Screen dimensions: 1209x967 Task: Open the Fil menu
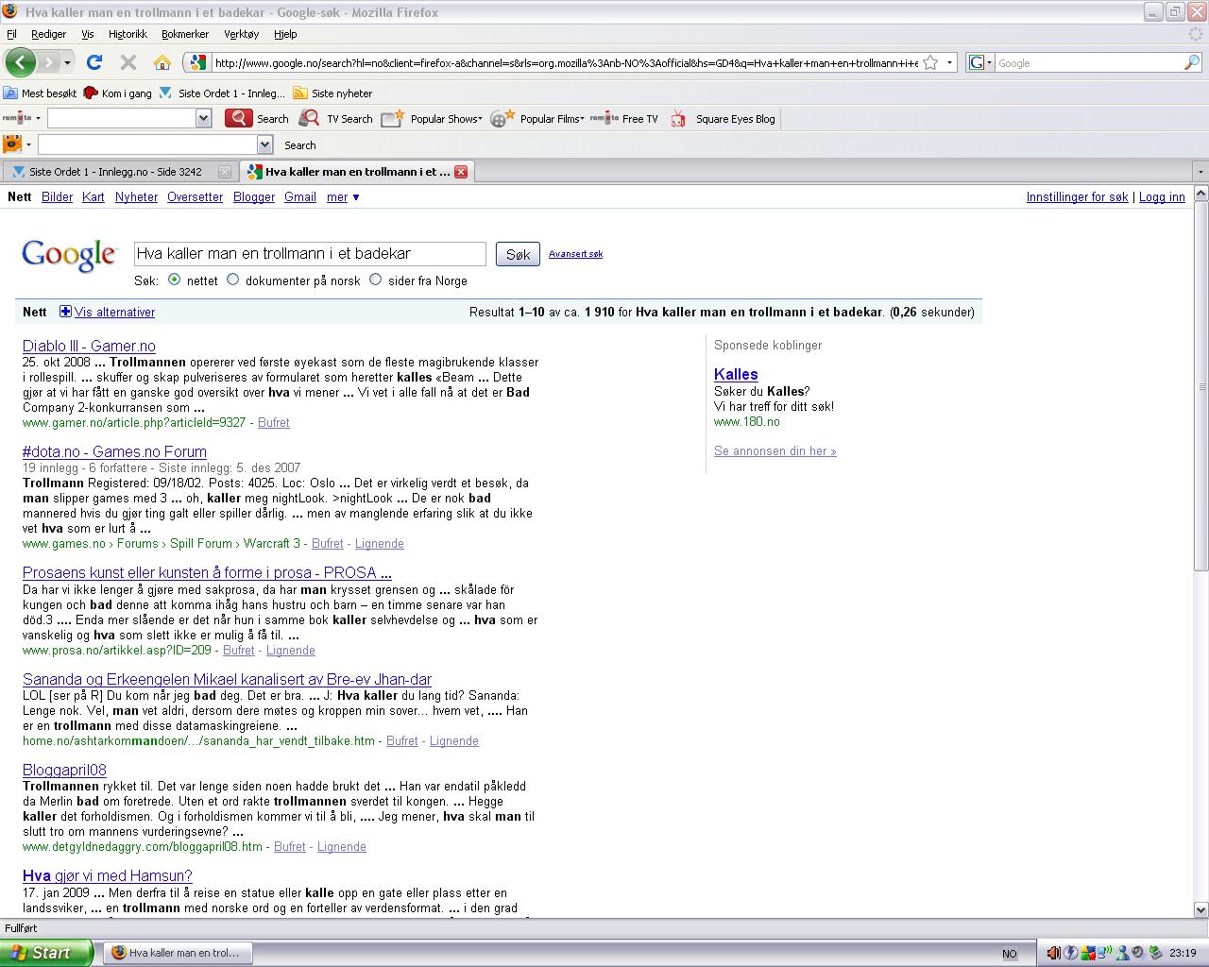11,34
